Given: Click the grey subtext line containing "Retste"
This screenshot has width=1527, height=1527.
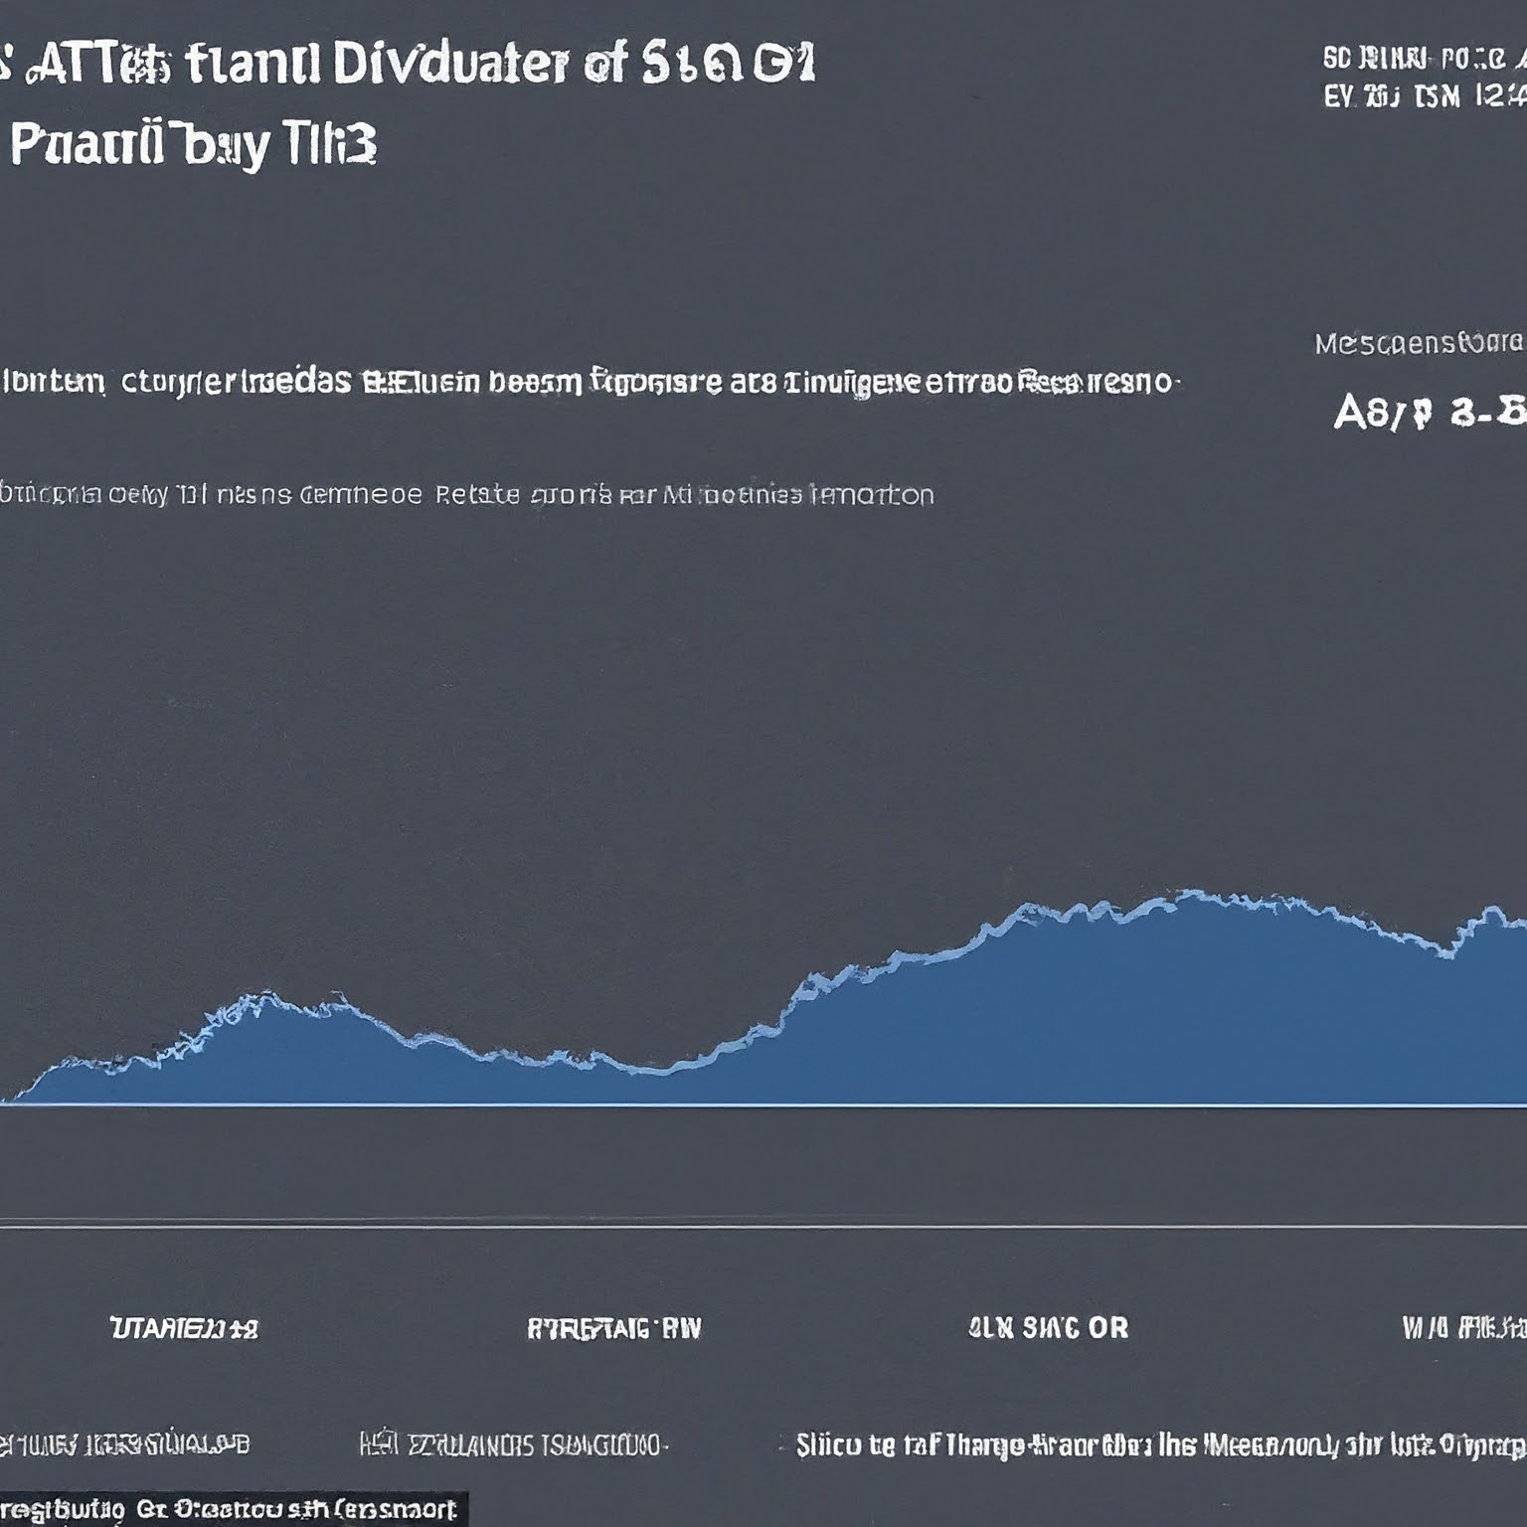Looking at the screenshot, I should click(467, 494).
